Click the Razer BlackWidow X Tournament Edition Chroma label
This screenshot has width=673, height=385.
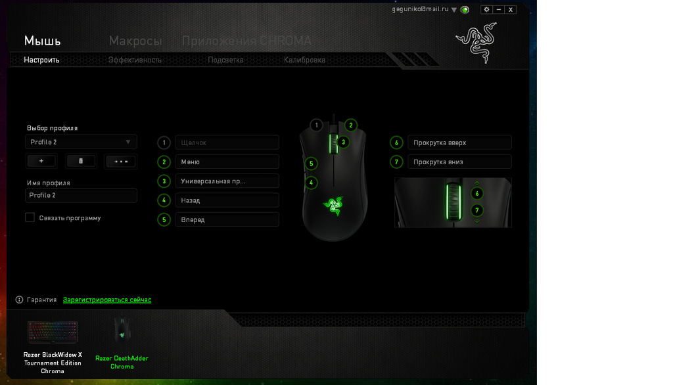click(53, 363)
